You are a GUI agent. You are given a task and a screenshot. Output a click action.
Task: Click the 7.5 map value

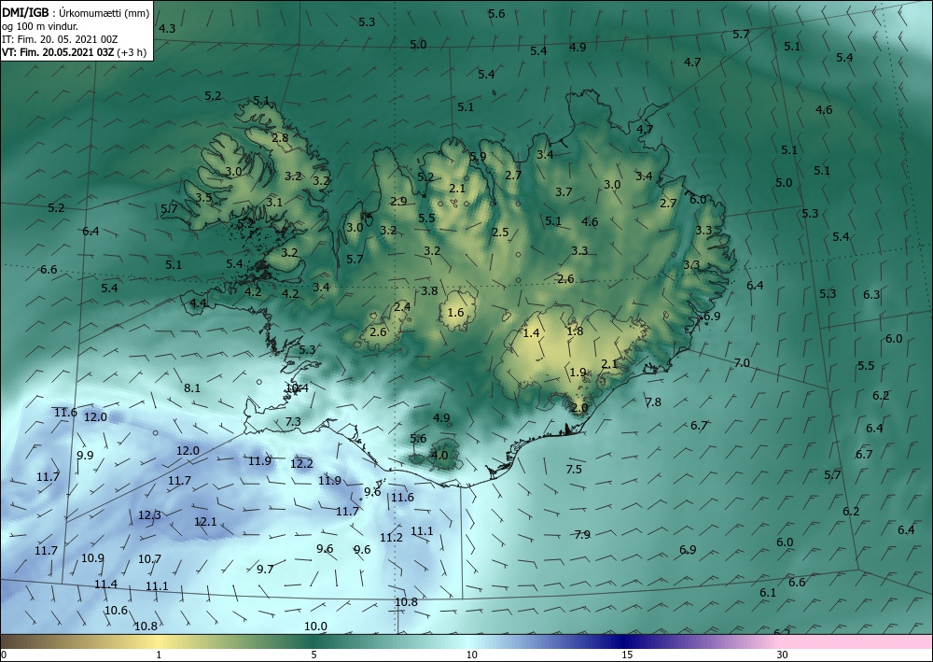(x=574, y=470)
